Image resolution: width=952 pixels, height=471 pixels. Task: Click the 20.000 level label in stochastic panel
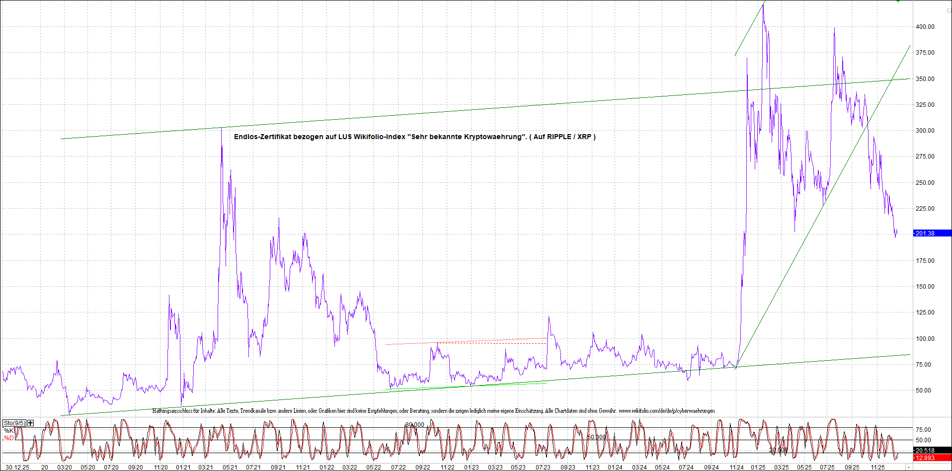[778, 450]
